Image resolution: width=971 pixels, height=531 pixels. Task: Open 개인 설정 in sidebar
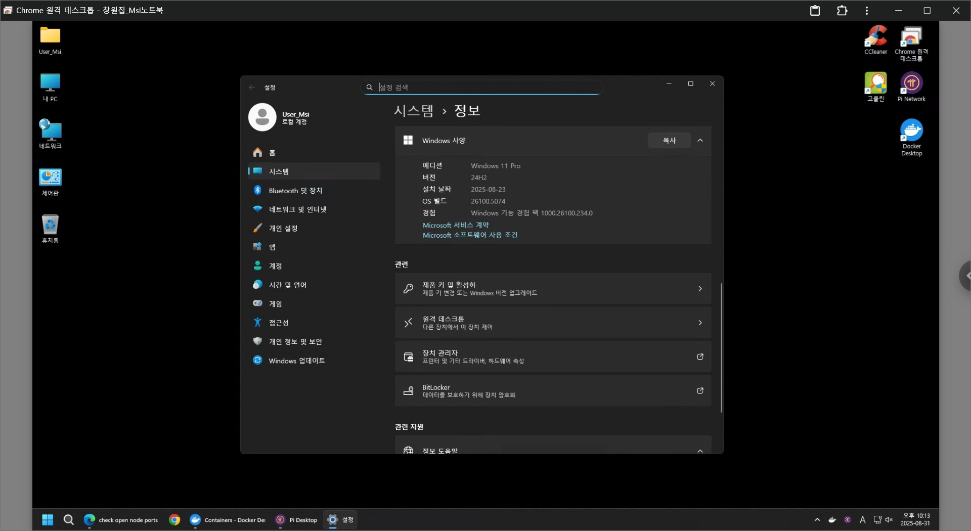pos(314,229)
